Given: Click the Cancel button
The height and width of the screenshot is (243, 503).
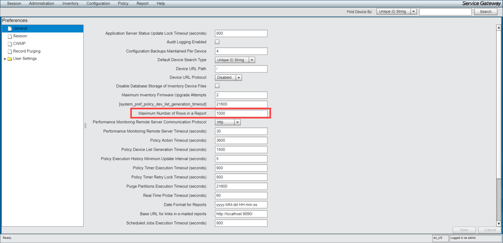Looking at the screenshot, I should click(x=490, y=230).
